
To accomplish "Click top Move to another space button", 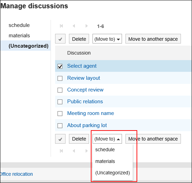I will click(x=153, y=39).
